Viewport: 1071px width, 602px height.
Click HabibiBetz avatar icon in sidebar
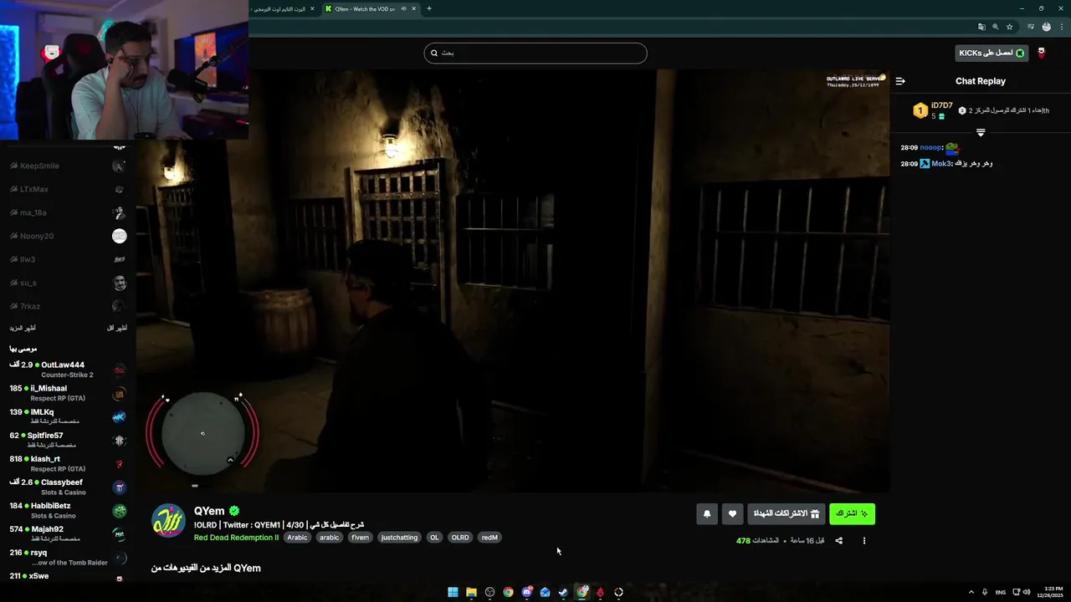(120, 510)
